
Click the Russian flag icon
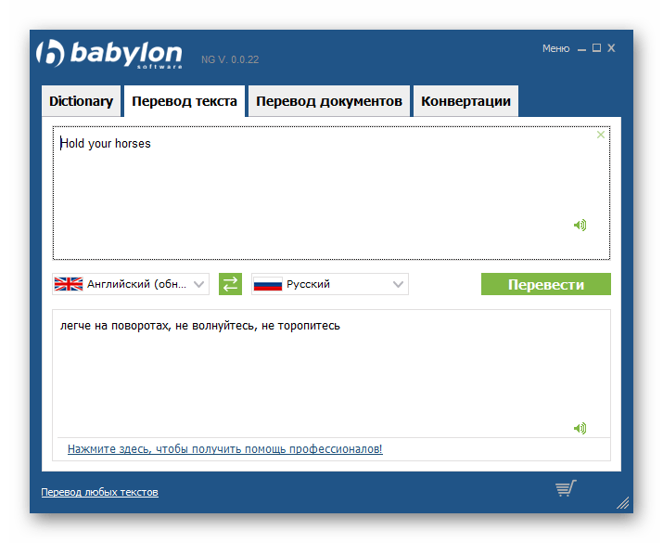coord(268,284)
